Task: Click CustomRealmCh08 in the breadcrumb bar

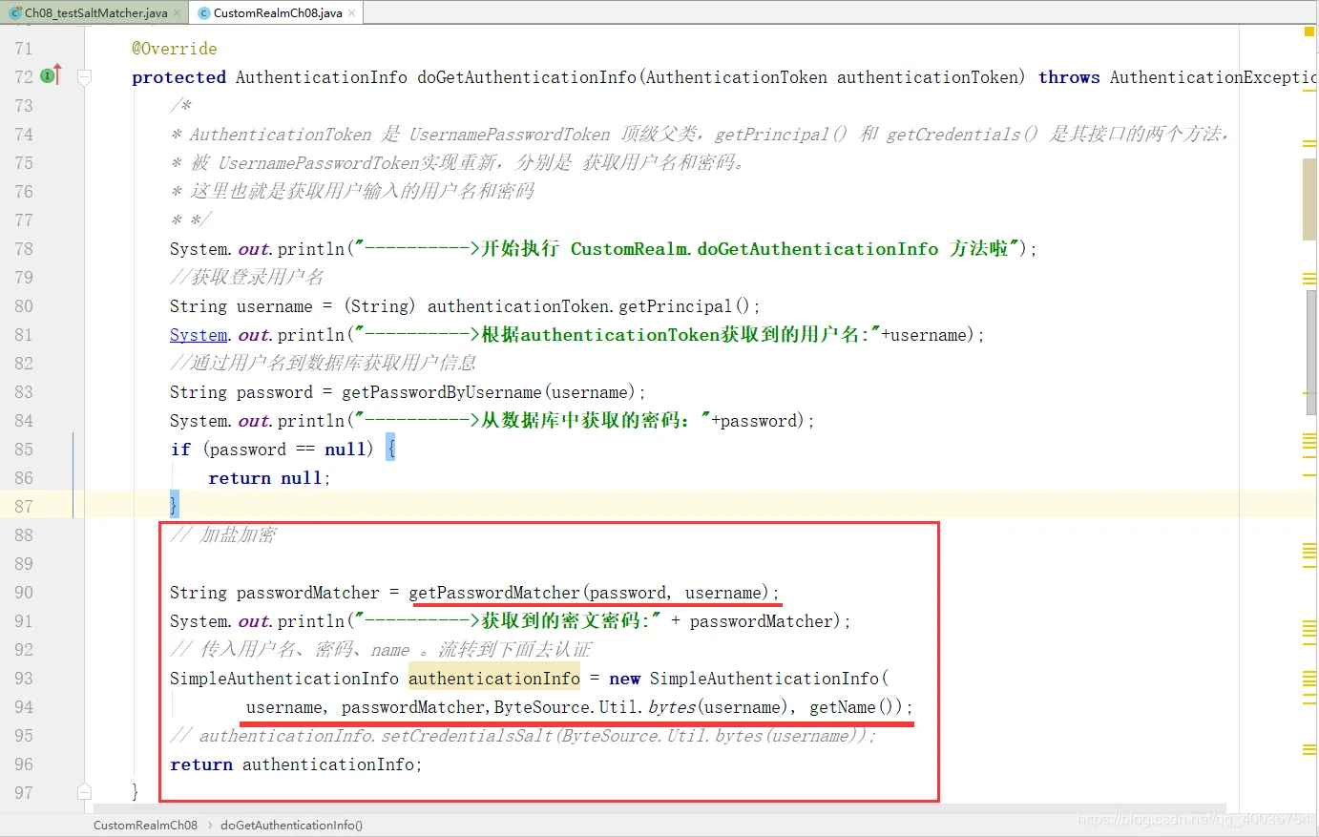Action: 145,825
